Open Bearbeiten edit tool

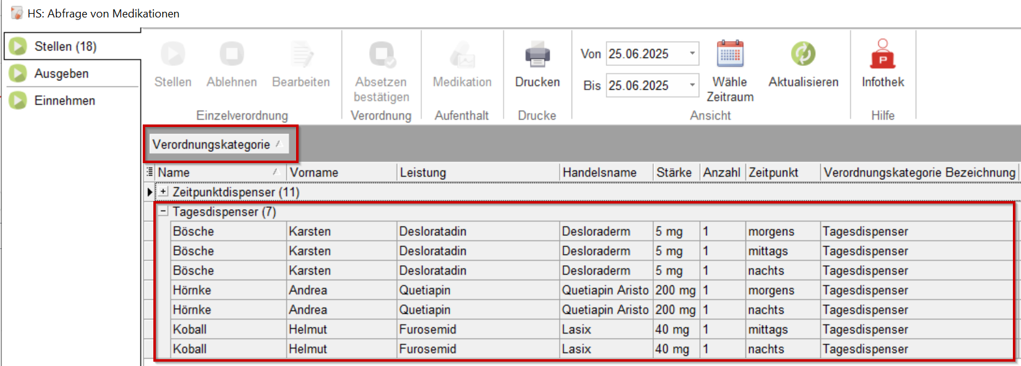point(301,54)
